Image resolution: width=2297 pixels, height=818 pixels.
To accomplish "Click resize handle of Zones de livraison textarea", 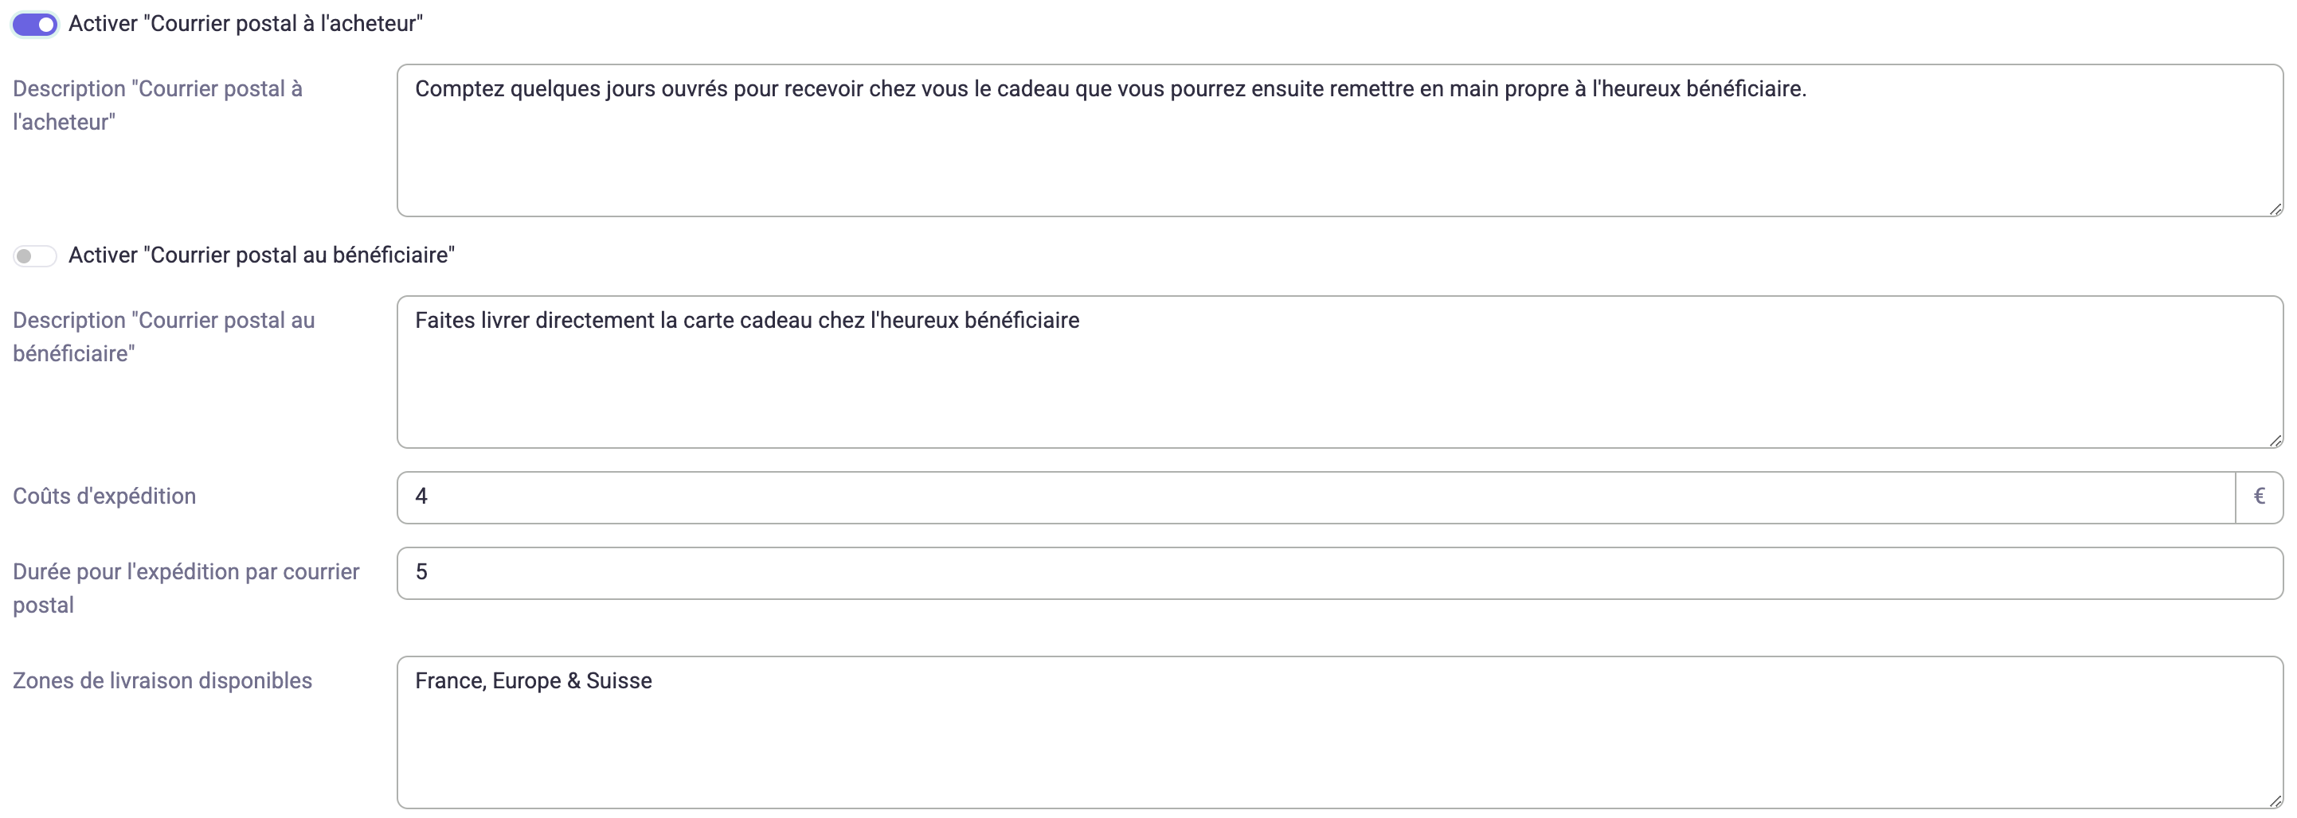I will tap(2275, 801).
